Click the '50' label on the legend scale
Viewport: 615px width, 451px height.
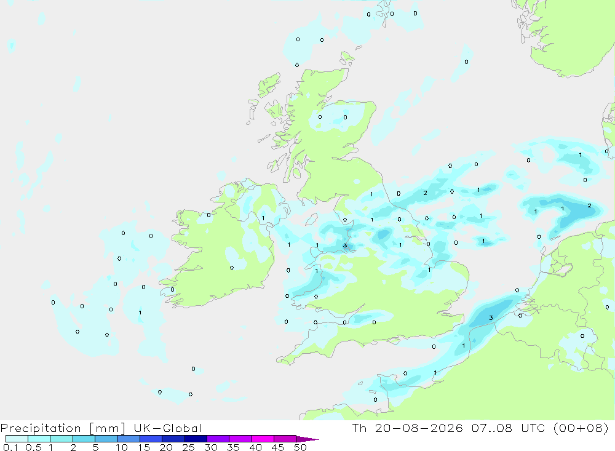300,447
